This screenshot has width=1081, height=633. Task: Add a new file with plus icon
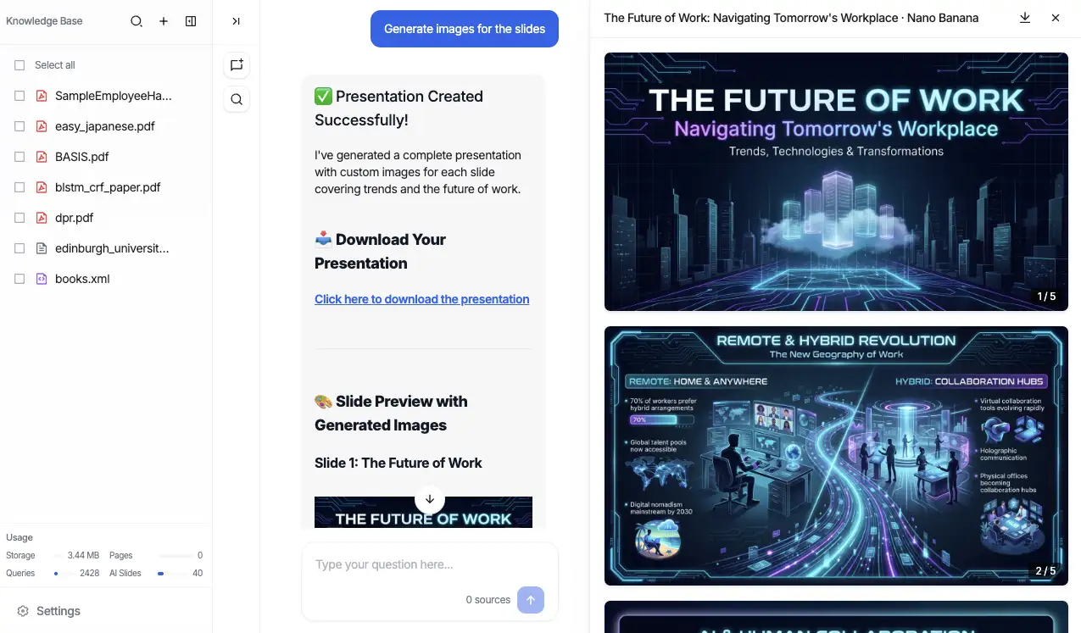pyautogui.click(x=164, y=21)
